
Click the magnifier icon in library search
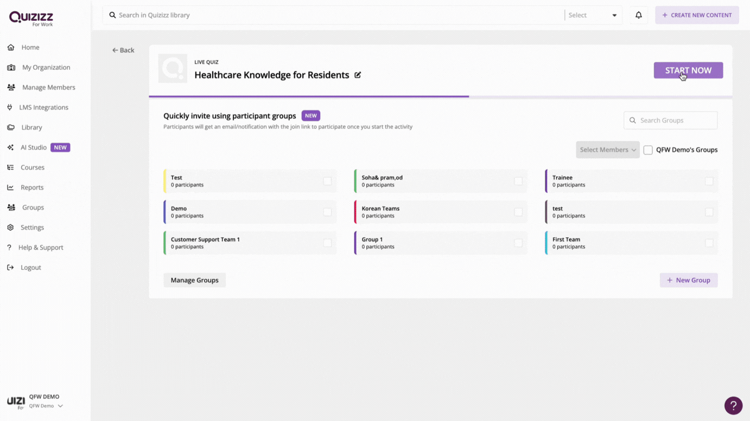(x=112, y=15)
